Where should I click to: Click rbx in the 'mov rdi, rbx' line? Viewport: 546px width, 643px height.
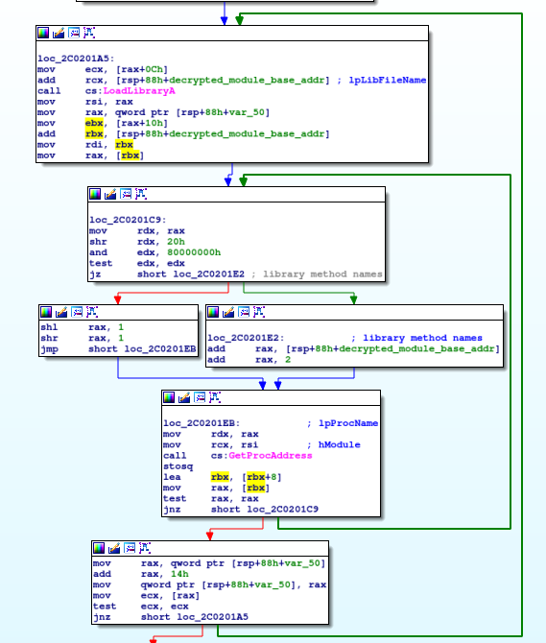(124, 144)
